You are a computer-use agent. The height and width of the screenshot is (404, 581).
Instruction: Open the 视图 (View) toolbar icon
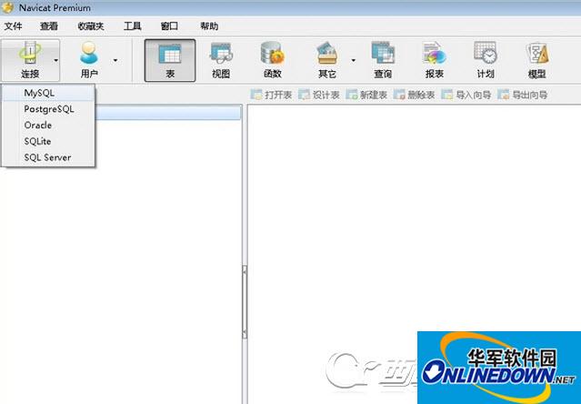tap(221, 59)
